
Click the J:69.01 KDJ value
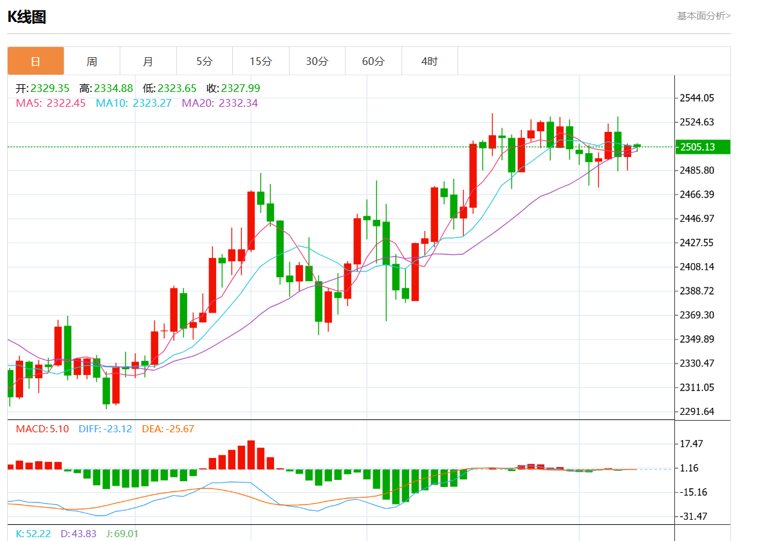tap(122, 534)
